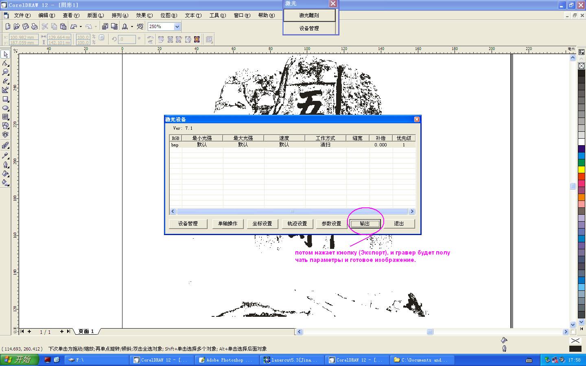The image size is (586, 366).
Task: Expand the application launcher dropdown arrow
Action: pyautogui.click(x=132, y=27)
